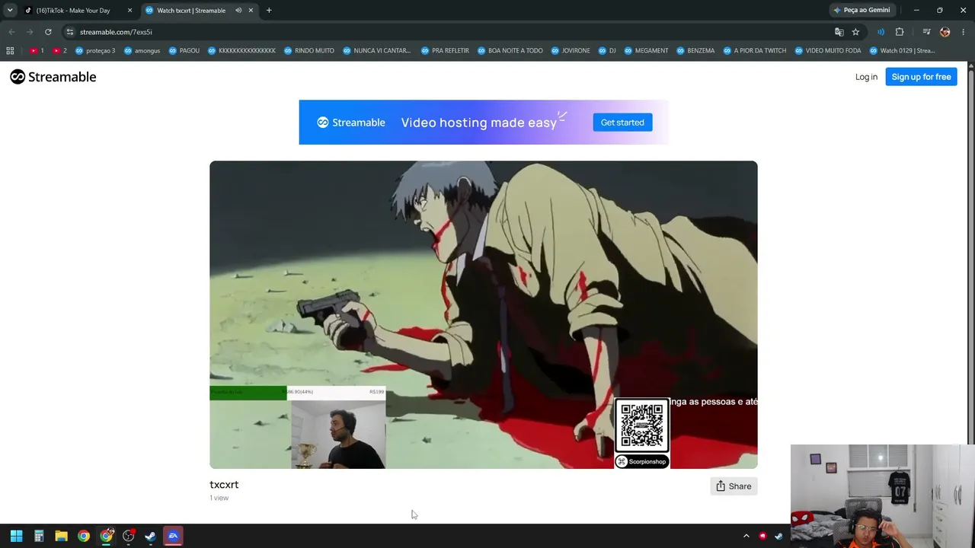The image size is (975, 548).
Task: Open the Chrome profile avatar
Action: [x=945, y=32]
